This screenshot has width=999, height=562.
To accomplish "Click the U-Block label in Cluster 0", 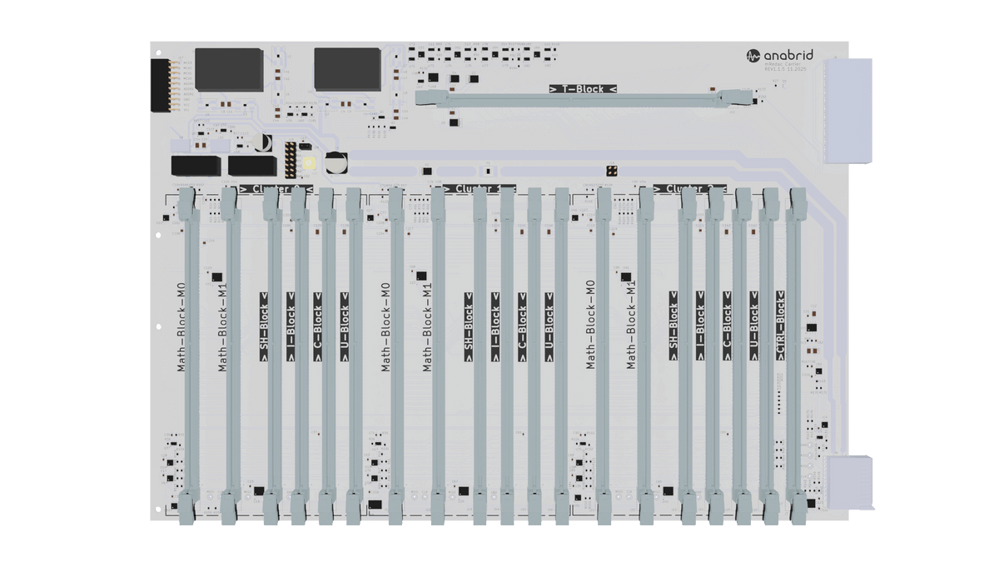I will pos(345,326).
